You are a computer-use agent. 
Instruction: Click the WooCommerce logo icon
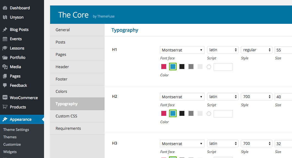point(5,97)
